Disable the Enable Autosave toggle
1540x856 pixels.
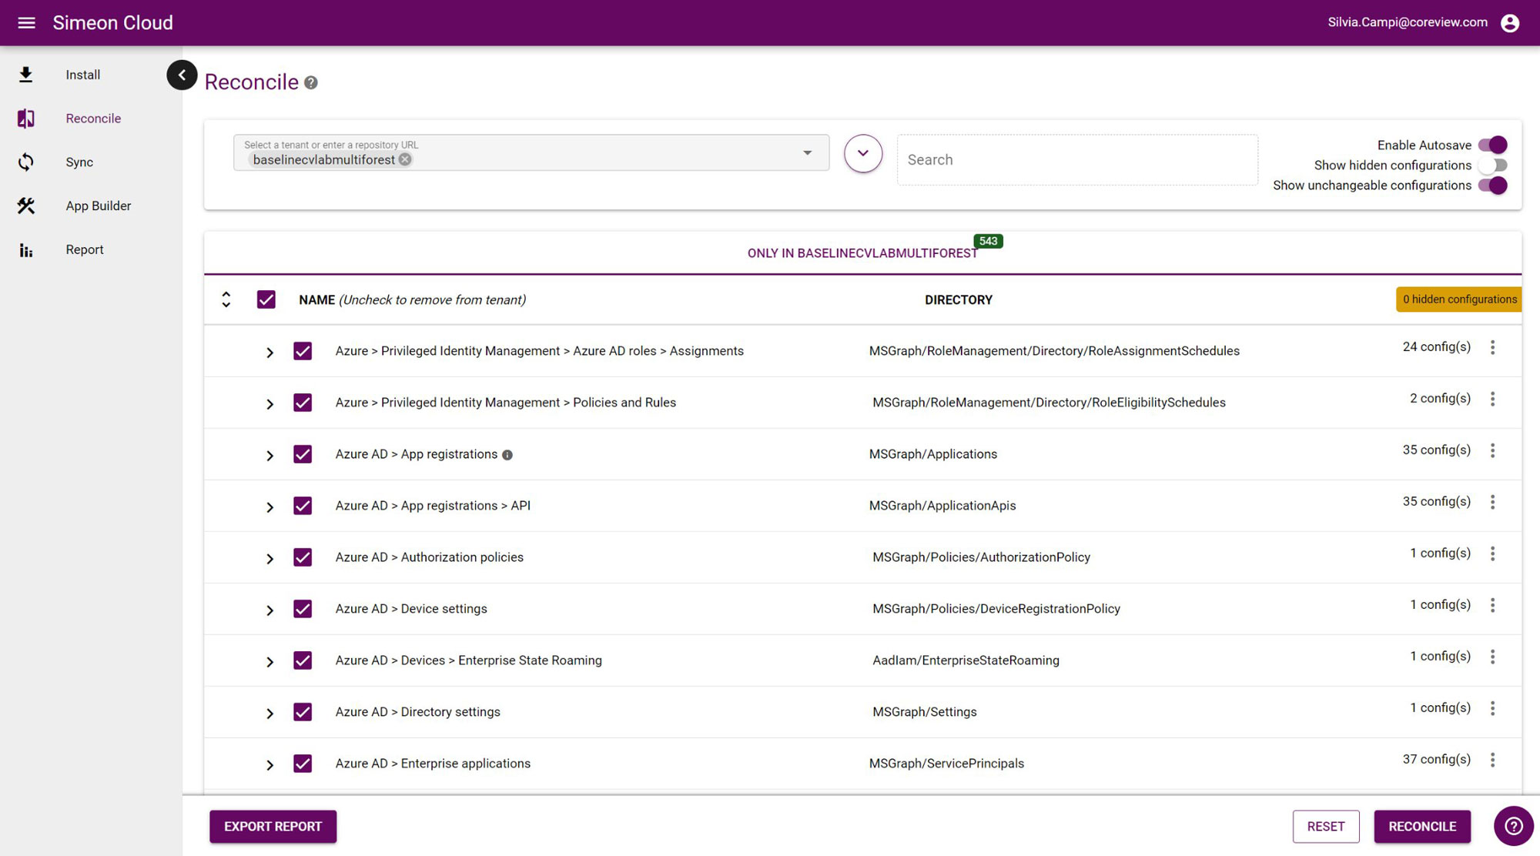pos(1493,145)
